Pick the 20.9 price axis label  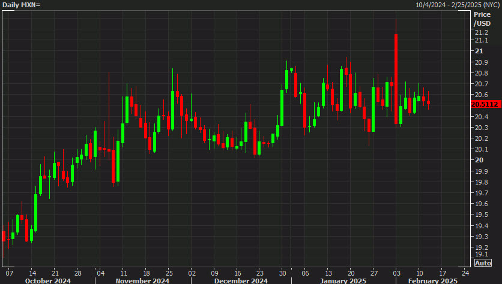click(x=482, y=62)
